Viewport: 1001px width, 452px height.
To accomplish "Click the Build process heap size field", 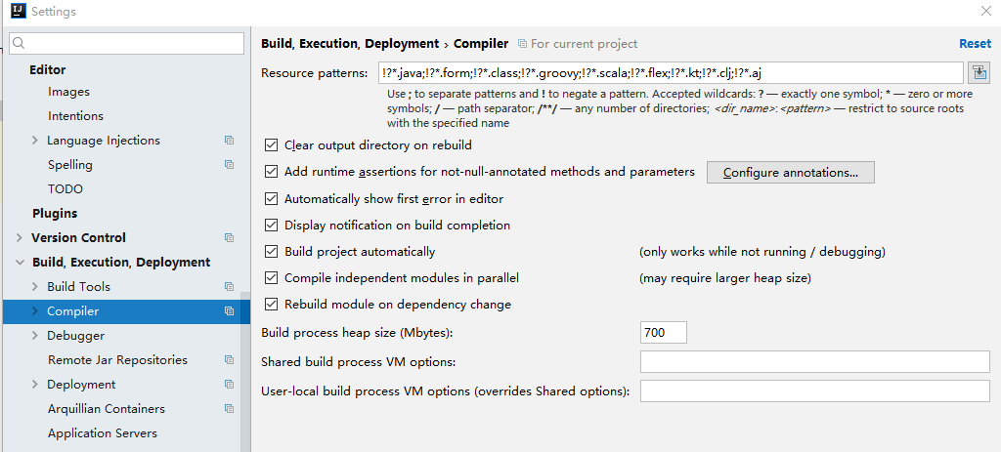I will 664,333.
